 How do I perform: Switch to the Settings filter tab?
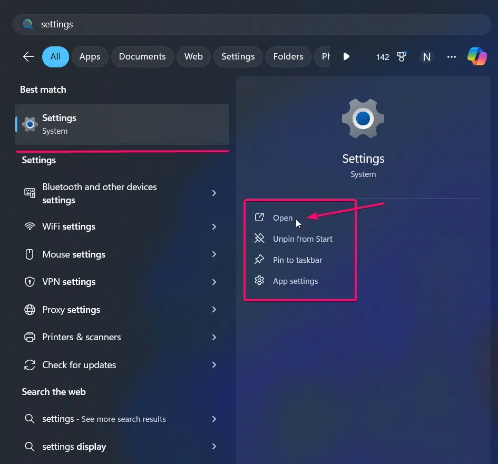point(238,56)
